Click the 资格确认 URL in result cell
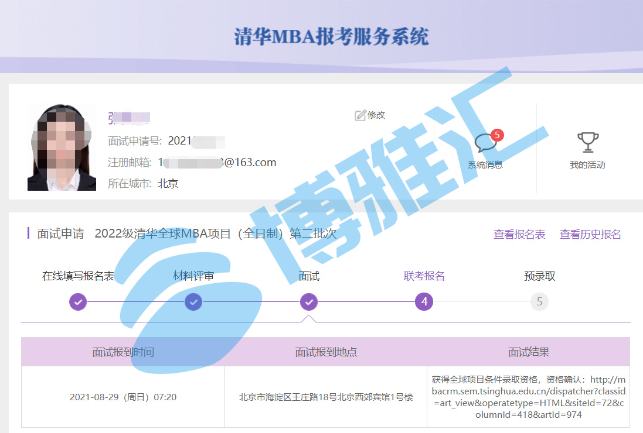Screen dimensions: 643x433 (x=529, y=397)
